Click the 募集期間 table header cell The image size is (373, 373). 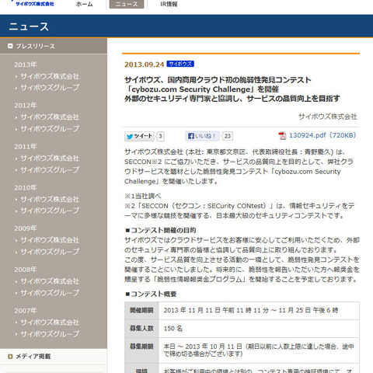[141, 350]
